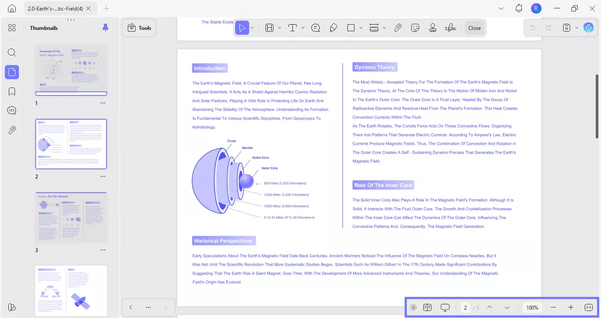Click the attachment paperclip in annotation toolbar
The height and width of the screenshot is (318, 601).
coord(398,28)
